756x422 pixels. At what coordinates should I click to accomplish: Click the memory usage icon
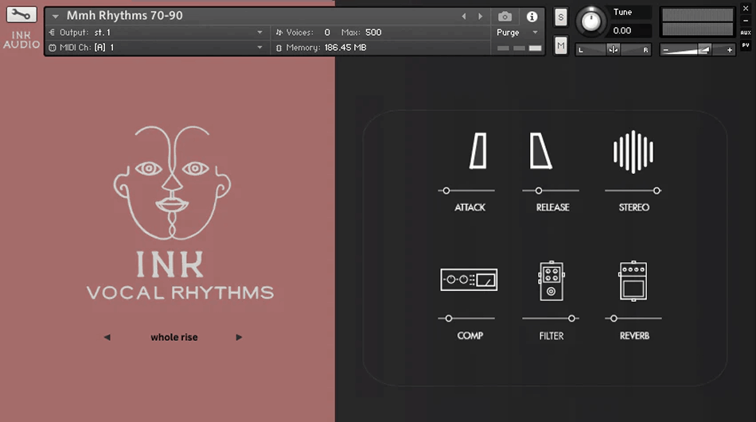[x=279, y=48]
